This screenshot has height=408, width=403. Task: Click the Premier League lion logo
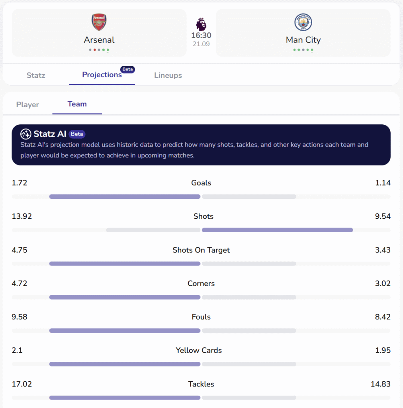[201, 24]
